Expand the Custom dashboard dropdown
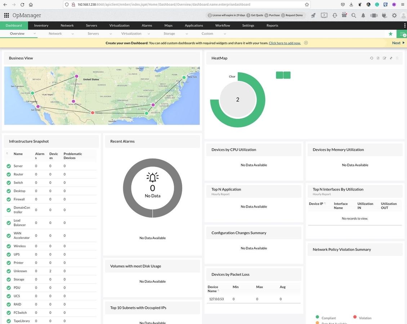 coord(225,33)
